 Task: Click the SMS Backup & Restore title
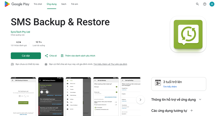point(60,22)
